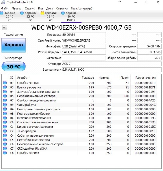This screenshot has width=163, height=171.
Task: Click status orb for 05 Переназначенные сектора
Action: [x=5, y=96]
